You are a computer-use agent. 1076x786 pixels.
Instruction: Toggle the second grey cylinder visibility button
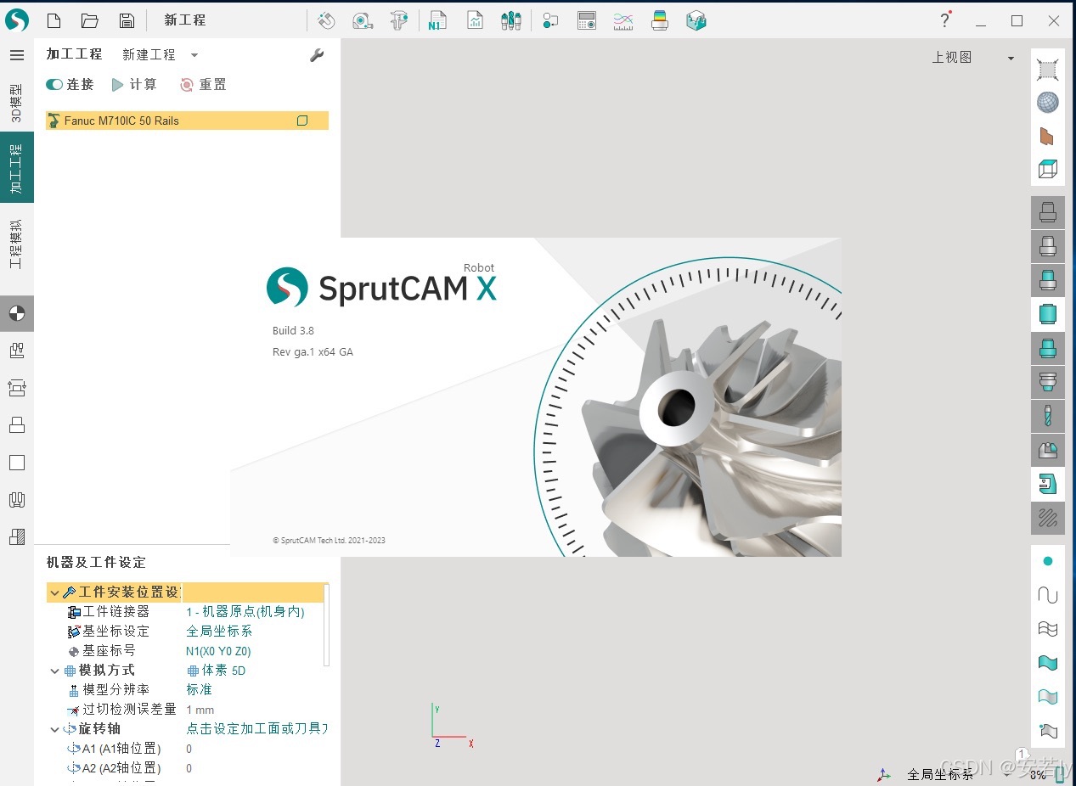point(1048,246)
